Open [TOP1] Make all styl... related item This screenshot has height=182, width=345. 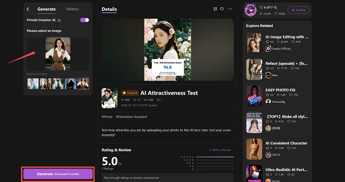tap(287, 117)
